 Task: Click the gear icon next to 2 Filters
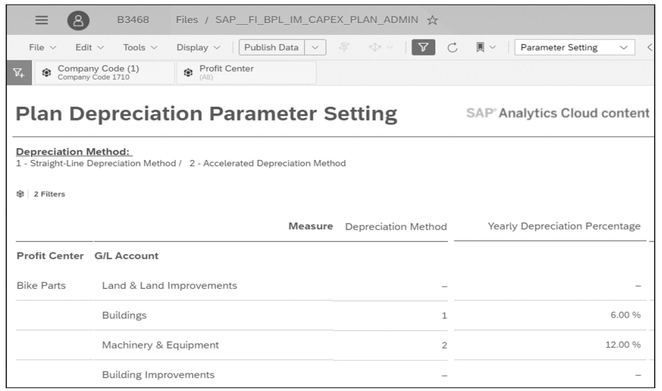[x=21, y=194]
